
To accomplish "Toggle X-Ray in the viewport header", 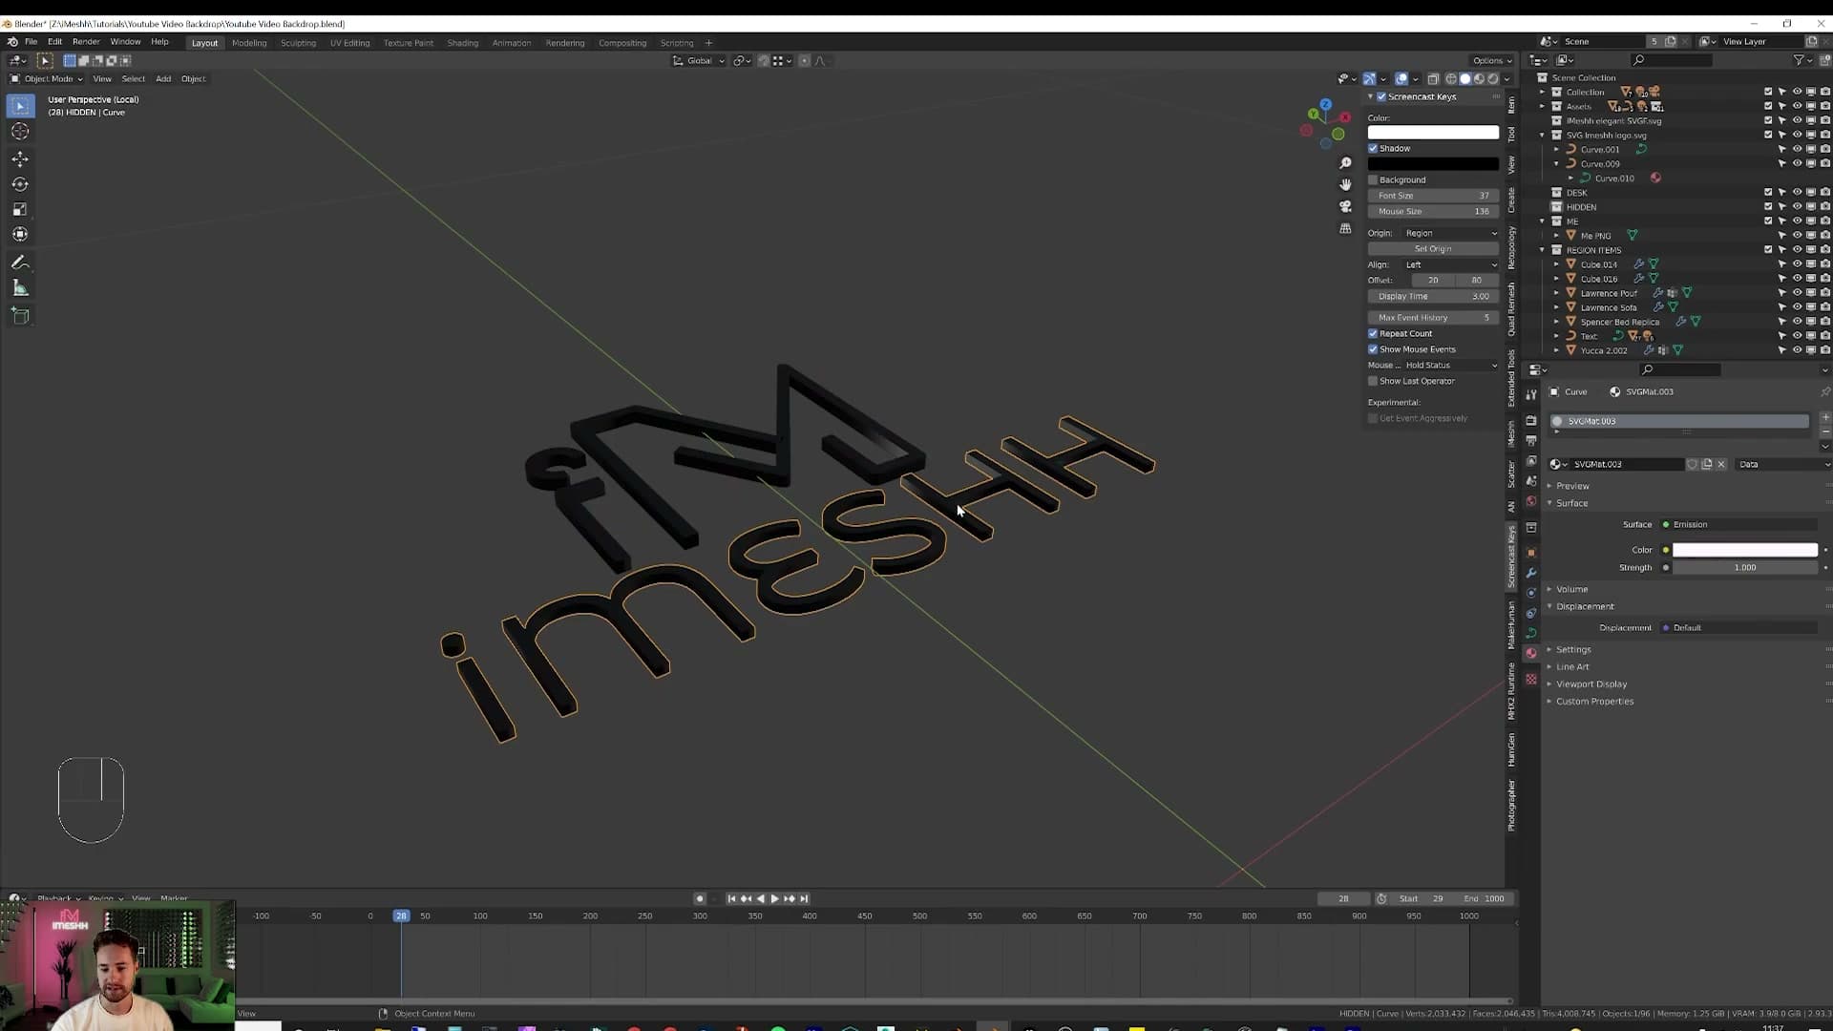I will (x=1433, y=79).
